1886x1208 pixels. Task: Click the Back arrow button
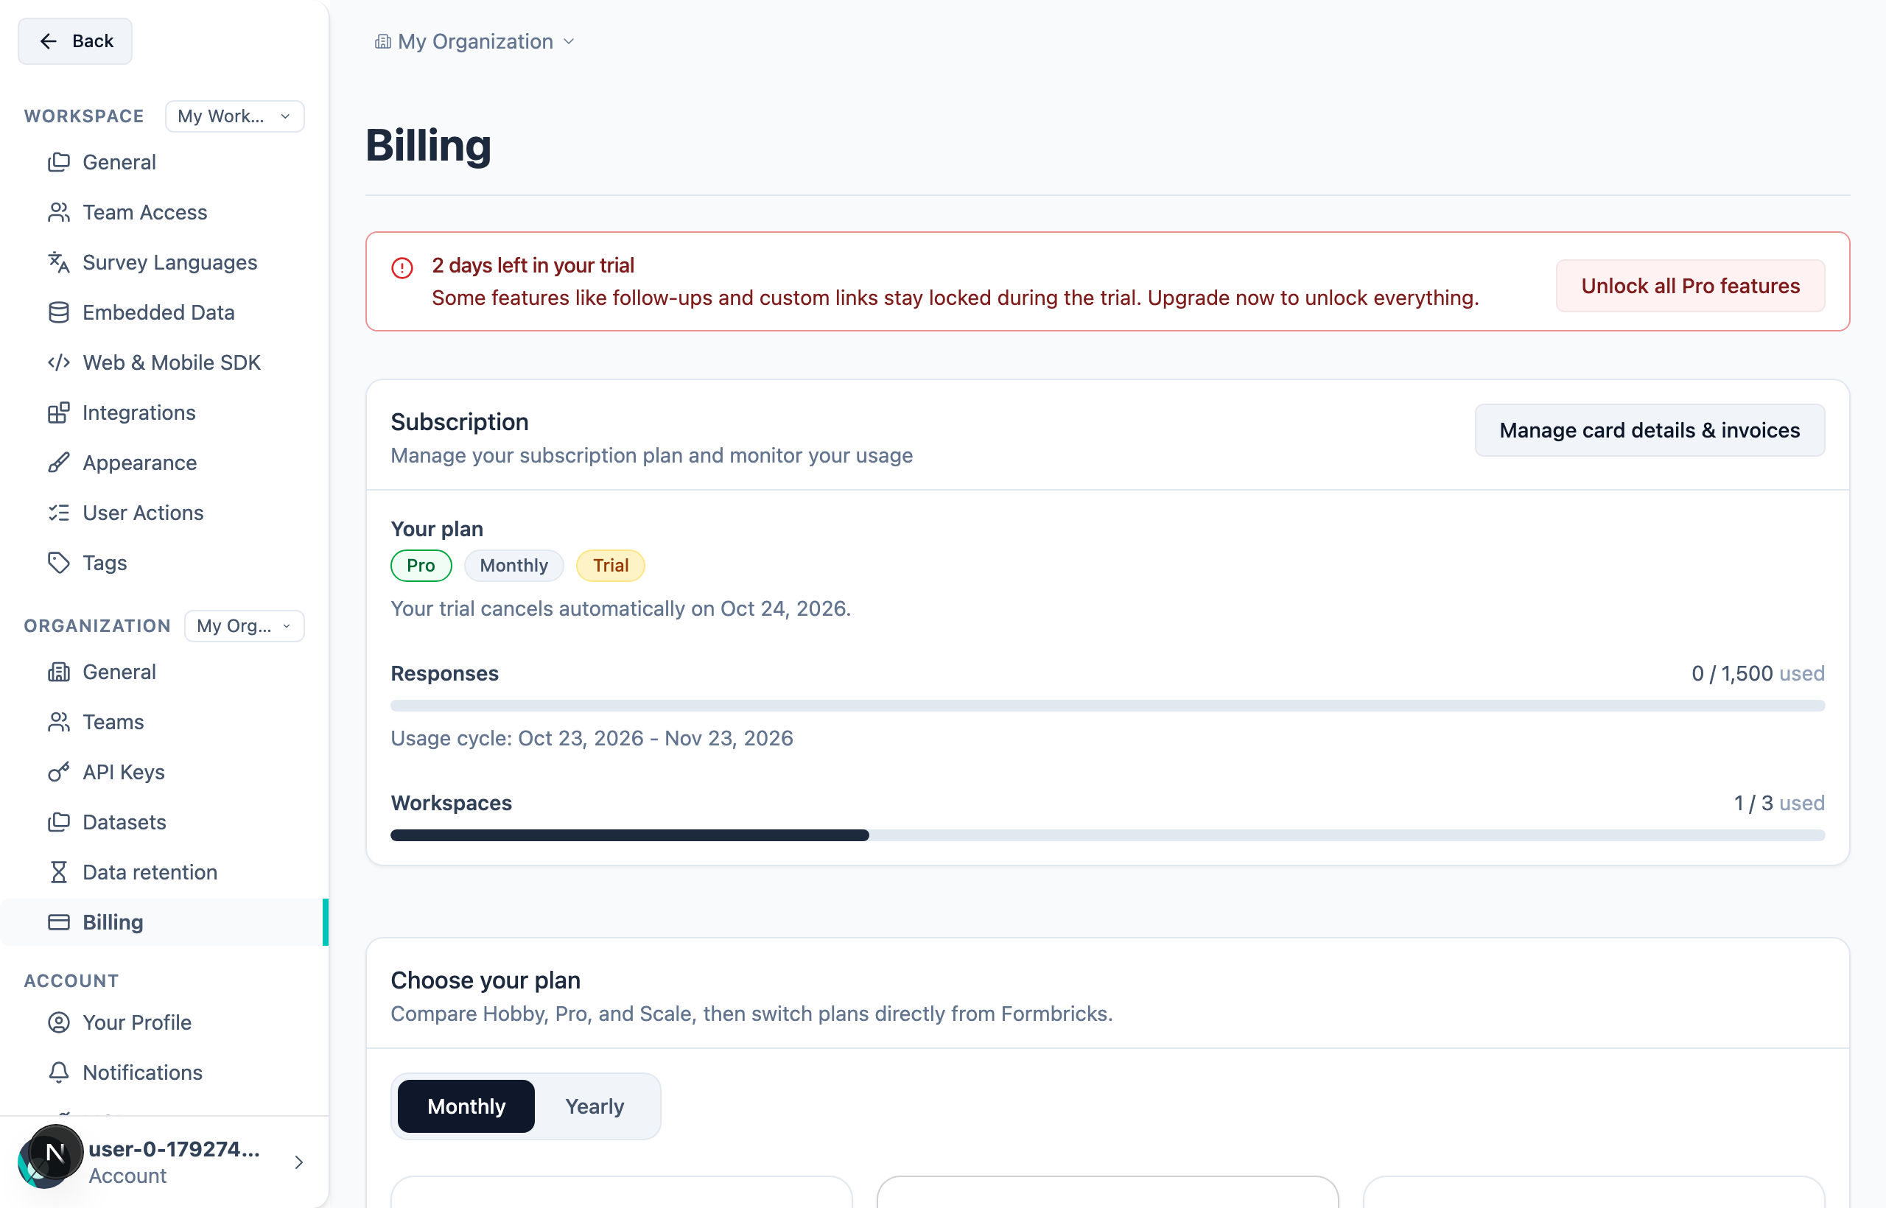point(74,41)
